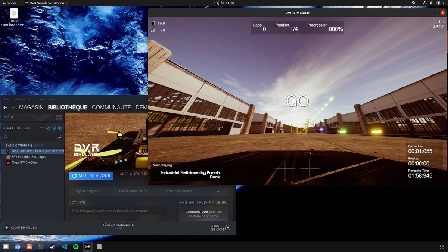This screenshot has width=448, height=252.
Task: Click the DVR Simulator hero banner image
Action: click(x=106, y=141)
